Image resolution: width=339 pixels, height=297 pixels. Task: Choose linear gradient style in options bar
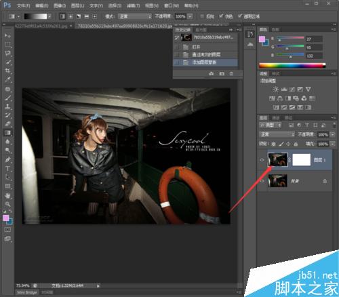tap(62, 16)
